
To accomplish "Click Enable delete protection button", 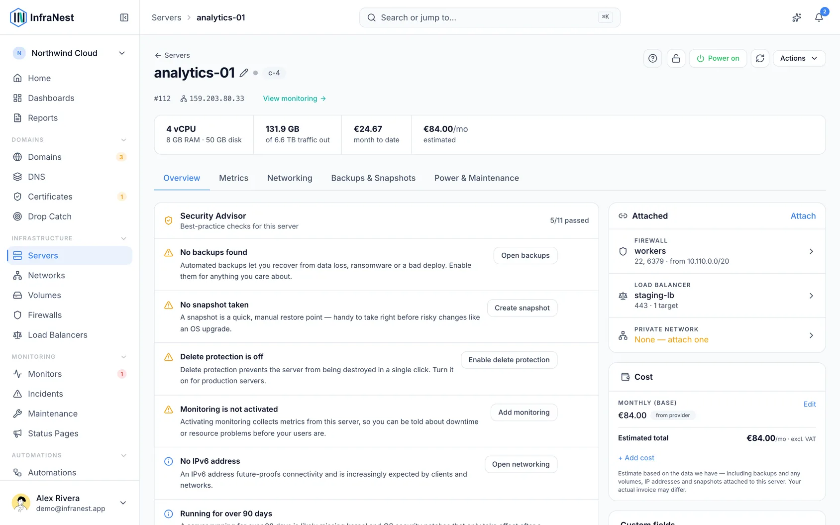I will 509,360.
